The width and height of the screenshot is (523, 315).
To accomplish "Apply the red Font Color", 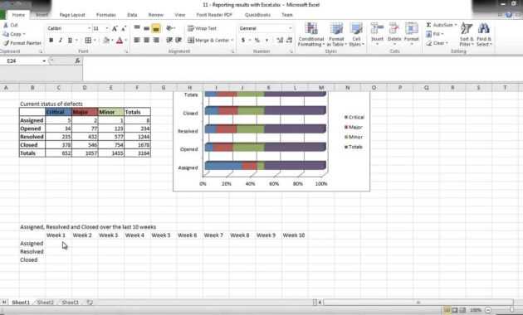I will (x=120, y=41).
